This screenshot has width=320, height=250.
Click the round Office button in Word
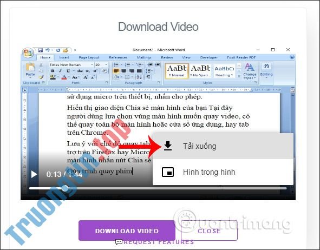point(28,53)
